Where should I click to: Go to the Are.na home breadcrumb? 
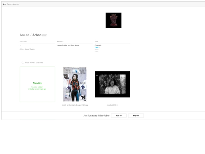pos(24,35)
